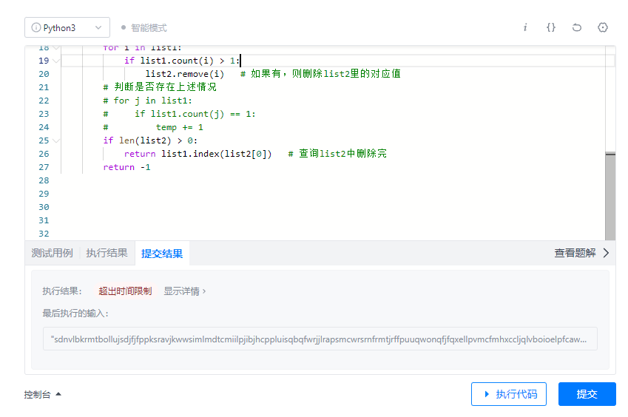Click the curly braces format code icon
Screen dimensions: 628x417
pos(551,27)
